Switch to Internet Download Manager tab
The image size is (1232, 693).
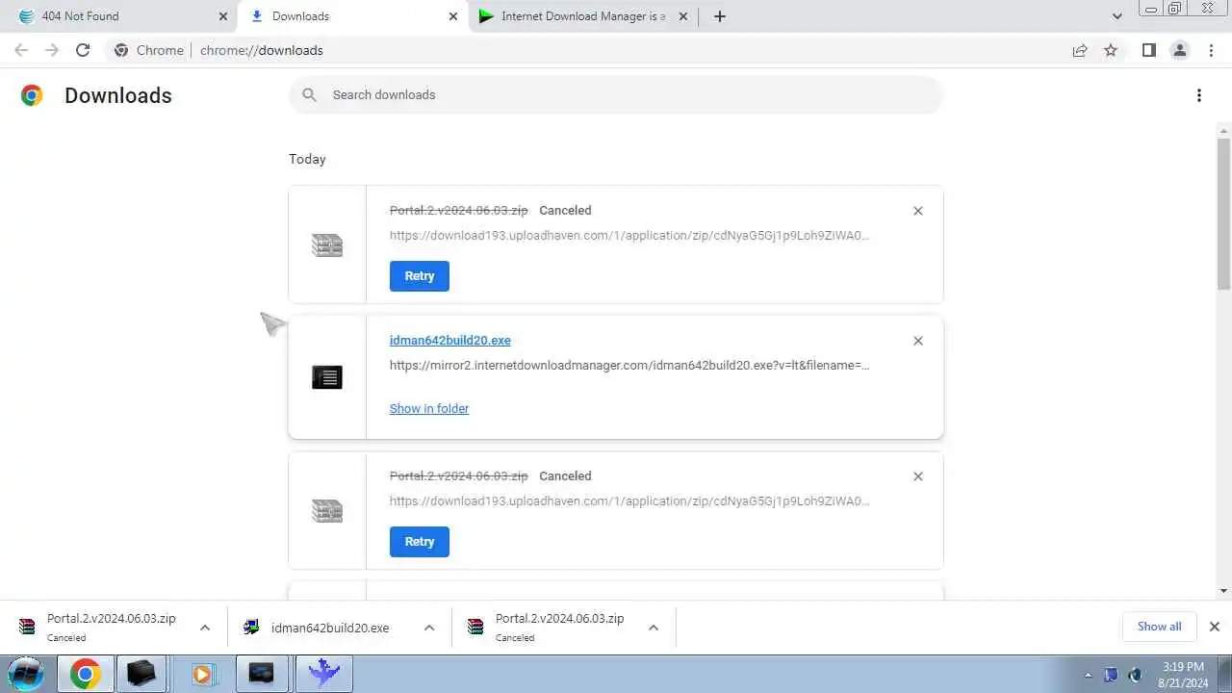coord(583,16)
